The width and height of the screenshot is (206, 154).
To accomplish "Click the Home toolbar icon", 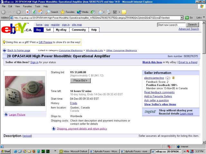I will pyautogui.click(x=41, y=12).
